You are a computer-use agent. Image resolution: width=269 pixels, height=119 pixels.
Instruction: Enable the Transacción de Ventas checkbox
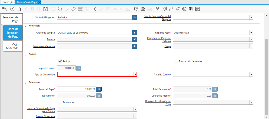click(x=176, y=61)
